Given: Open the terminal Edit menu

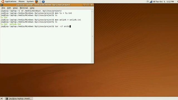Looking at the screenshot, I should 9,8.
